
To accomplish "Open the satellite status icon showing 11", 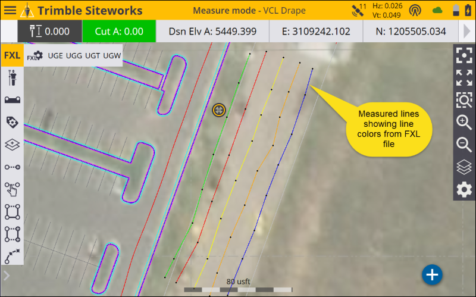I will (x=359, y=10).
